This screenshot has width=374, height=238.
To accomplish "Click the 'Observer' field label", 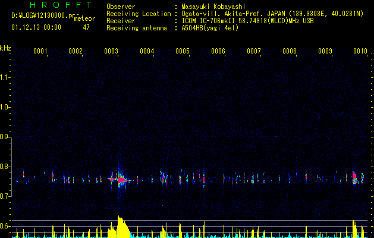I will [x=121, y=7].
